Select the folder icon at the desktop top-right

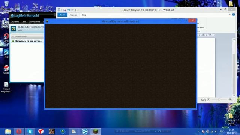pyautogui.click(x=231, y=4)
